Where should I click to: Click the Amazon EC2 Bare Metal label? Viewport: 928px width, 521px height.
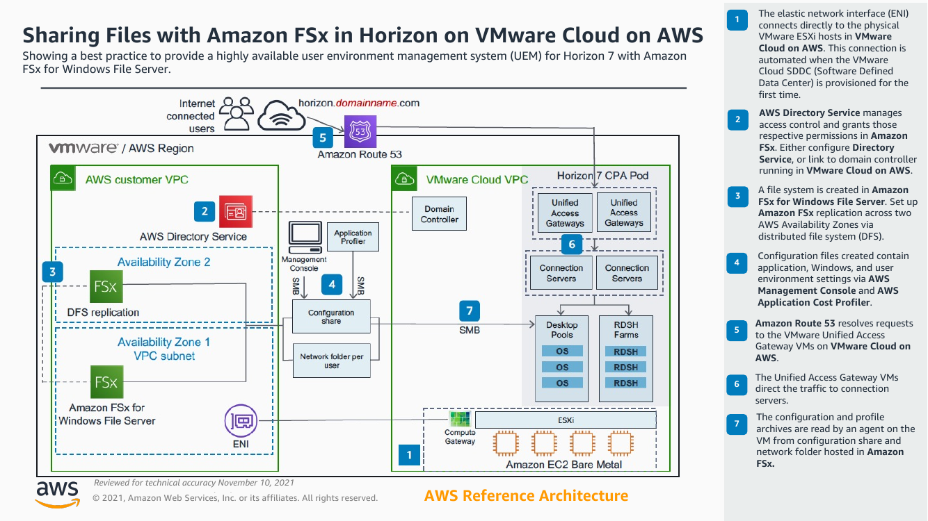(563, 465)
